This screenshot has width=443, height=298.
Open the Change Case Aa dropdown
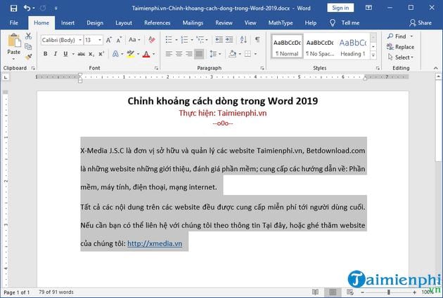[x=134, y=40]
